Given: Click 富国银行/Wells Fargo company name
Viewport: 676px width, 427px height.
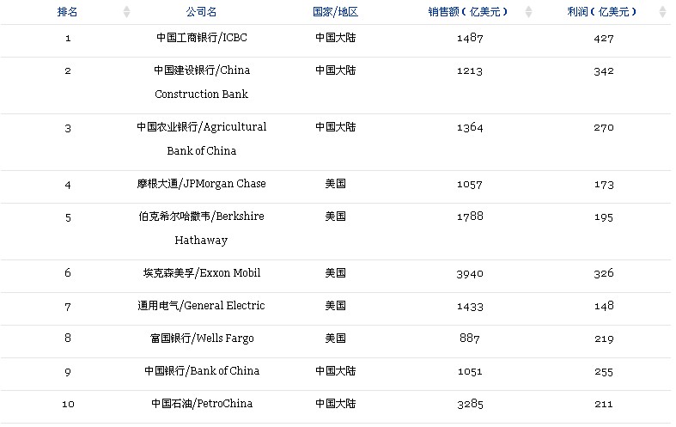Looking at the screenshot, I should pyautogui.click(x=202, y=339).
